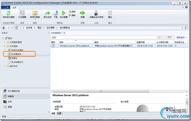191x121 pixels.
Task: Collapse the 软件更新 tree node
Action: point(4,46)
